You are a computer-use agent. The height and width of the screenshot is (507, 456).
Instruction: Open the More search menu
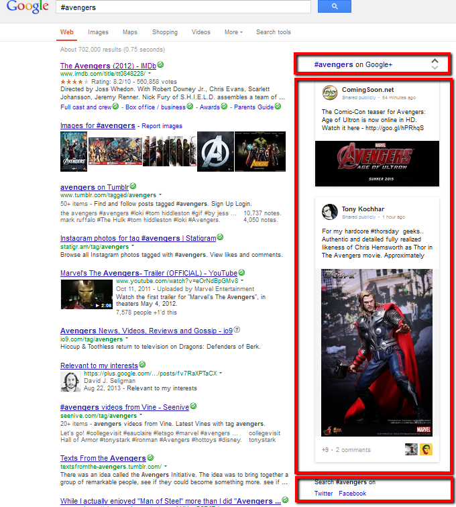coord(233,32)
